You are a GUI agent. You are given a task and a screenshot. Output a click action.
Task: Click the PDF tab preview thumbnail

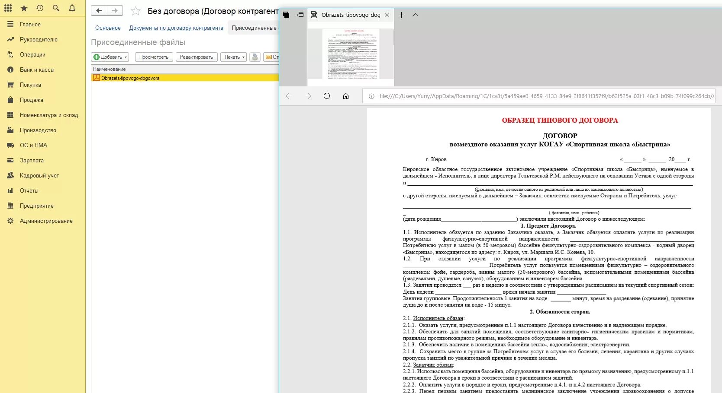pos(351,54)
